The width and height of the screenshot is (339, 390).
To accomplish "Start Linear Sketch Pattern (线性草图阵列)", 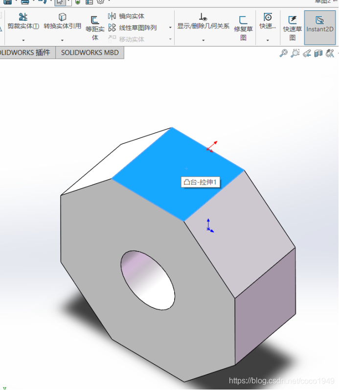I will coord(132,27).
